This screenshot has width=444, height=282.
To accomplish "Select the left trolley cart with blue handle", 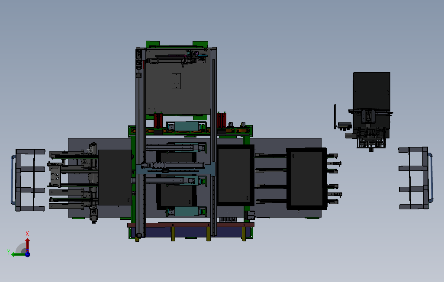I will click(27, 180).
